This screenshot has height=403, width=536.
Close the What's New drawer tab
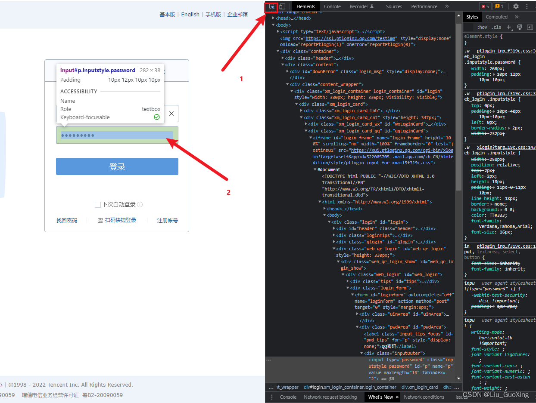[x=397, y=397]
